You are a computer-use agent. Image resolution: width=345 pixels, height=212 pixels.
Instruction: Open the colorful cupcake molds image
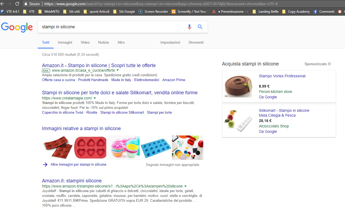(x=124, y=148)
